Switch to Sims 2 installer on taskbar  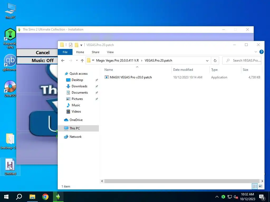tap(58, 197)
